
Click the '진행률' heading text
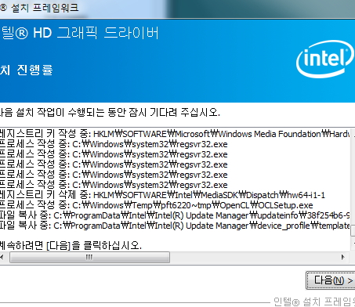[34, 70]
